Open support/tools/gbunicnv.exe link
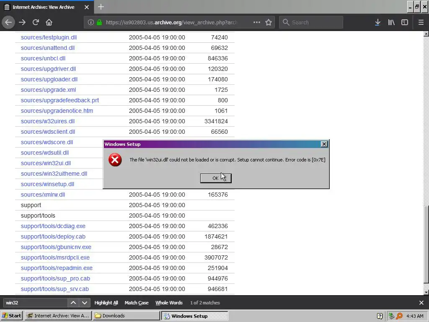This screenshot has width=429, height=322. (56, 247)
